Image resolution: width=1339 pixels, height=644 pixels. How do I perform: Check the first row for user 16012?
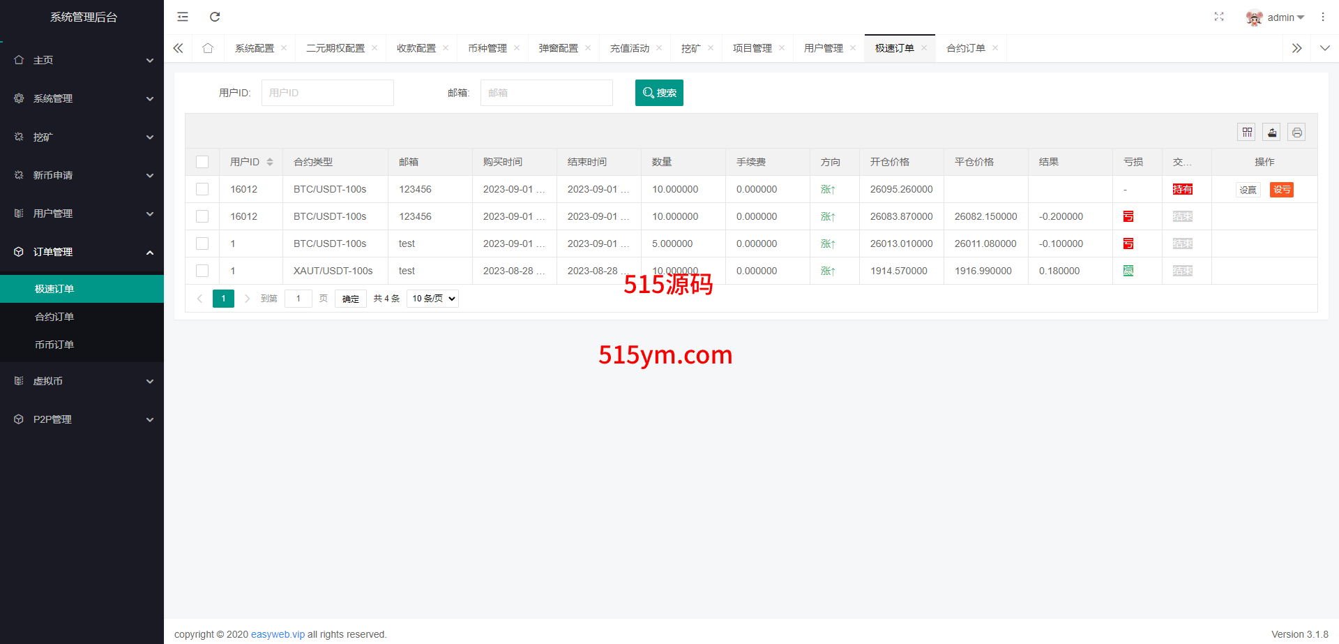tap(202, 189)
